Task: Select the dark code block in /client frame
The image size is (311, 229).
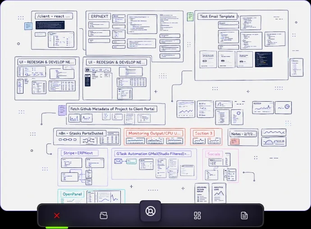Action: tap(50, 25)
